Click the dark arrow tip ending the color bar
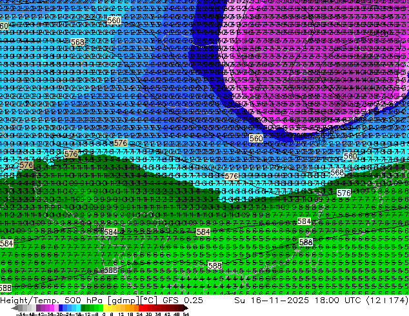This screenshot has width=409, height=316. coord(186,308)
